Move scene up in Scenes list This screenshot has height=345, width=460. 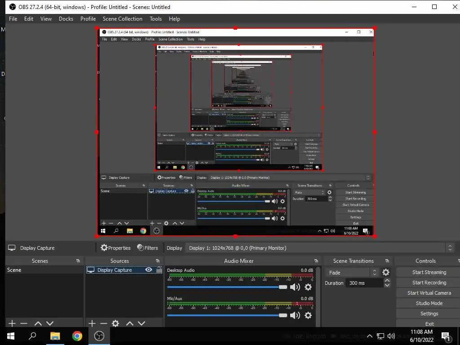coord(38,323)
